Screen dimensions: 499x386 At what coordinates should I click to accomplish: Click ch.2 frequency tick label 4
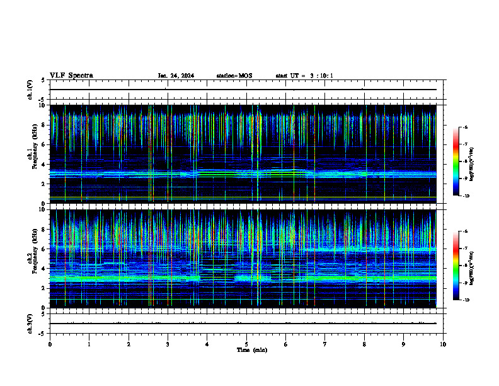(43, 269)
